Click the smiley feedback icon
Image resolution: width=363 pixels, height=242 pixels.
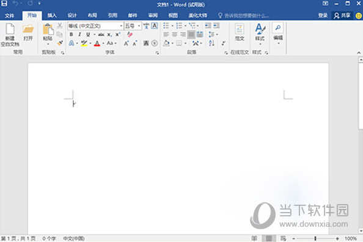[359, 16]
